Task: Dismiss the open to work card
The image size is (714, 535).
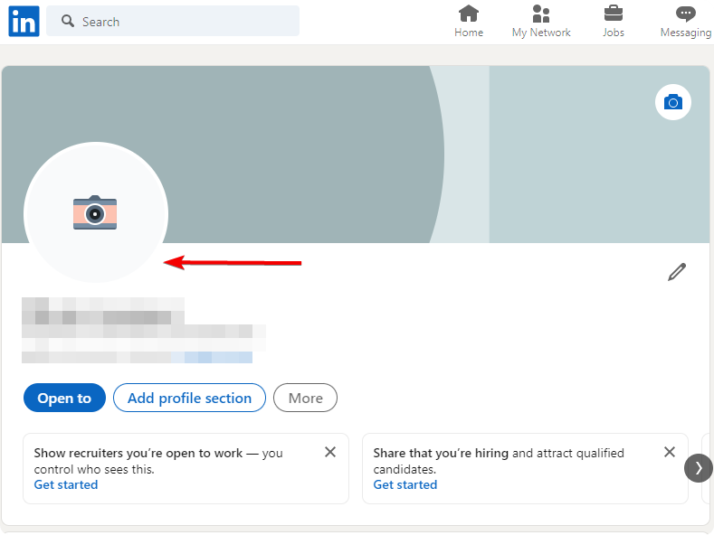Action: [x=330, y=452]
